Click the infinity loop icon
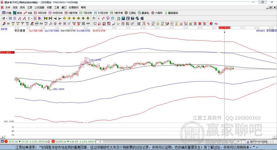The width and height of the screenshot is (277, 150). (x=216, y=24)
